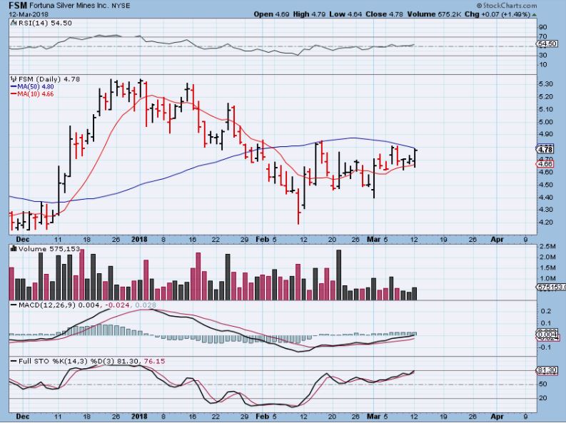Click the Full STO black line legend icon
Viewport: 566px width, 423px height.
pyautogui.click(x=14, y=361)
